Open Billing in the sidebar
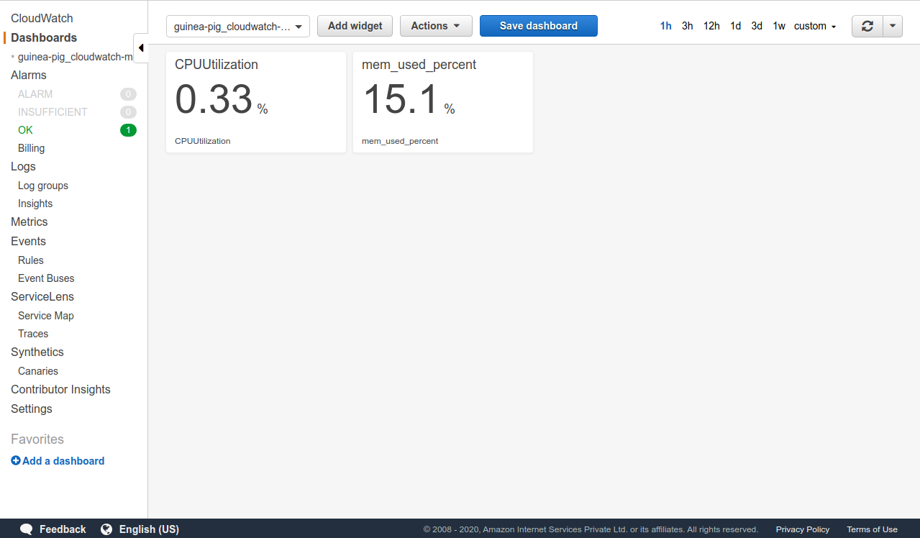This screenshot has width=920, height=538. pyautogui.click(x=31, y=148)
